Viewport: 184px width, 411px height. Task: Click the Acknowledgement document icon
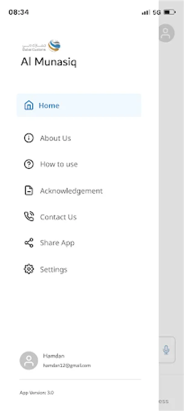pos(29,191)
